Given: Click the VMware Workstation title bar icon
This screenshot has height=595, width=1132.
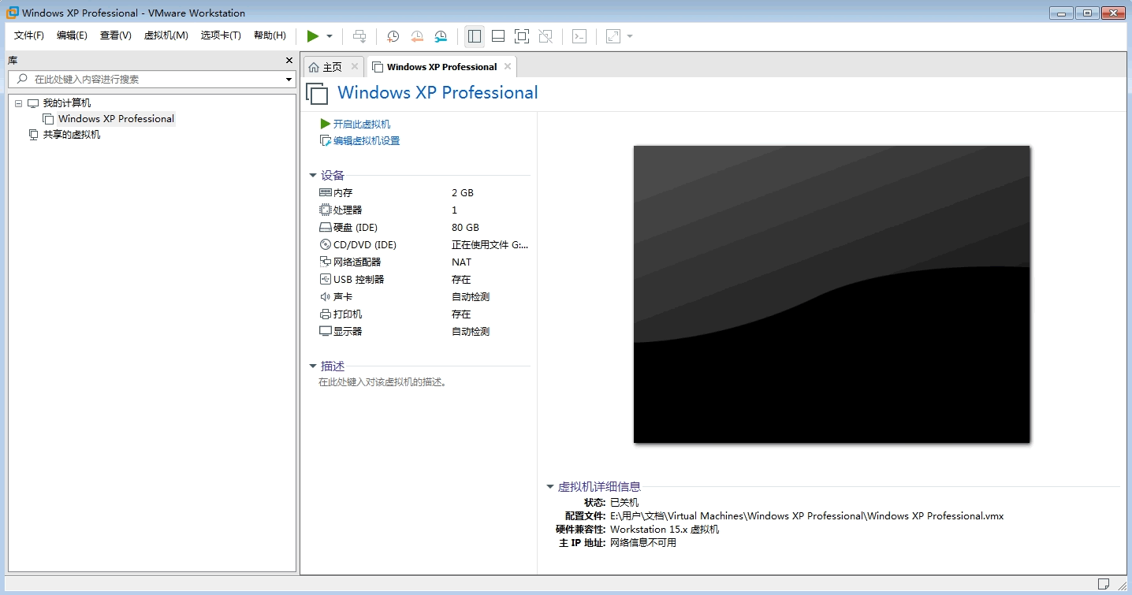Looking at the screenshot, I should (13, 13).
